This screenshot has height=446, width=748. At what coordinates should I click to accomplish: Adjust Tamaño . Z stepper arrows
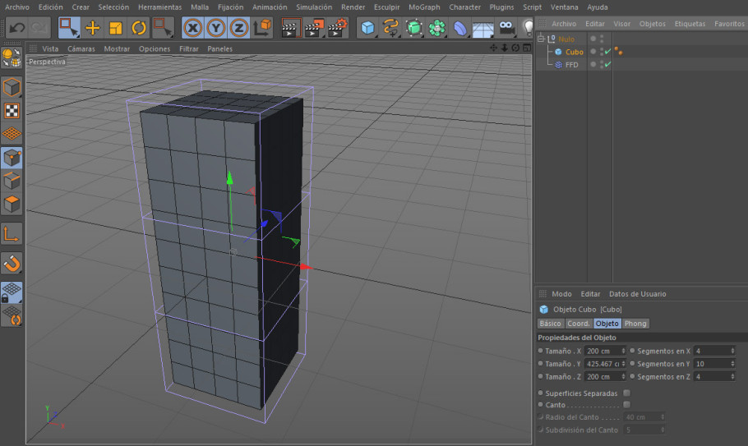pyautogui.click(x=623, y=376)
